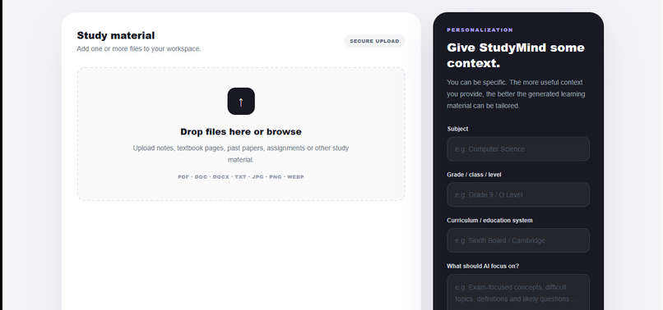Focus the Grade / class / level field
The height and width of the screenshot is (310, 663).
tap(518, 194)
